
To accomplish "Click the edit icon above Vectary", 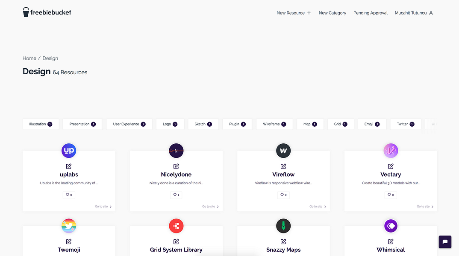I will coord(391,166).
